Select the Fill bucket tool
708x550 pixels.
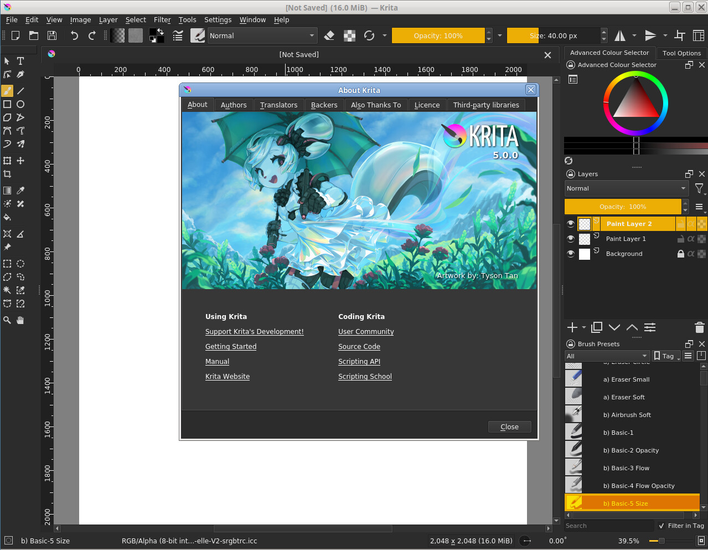7,217
